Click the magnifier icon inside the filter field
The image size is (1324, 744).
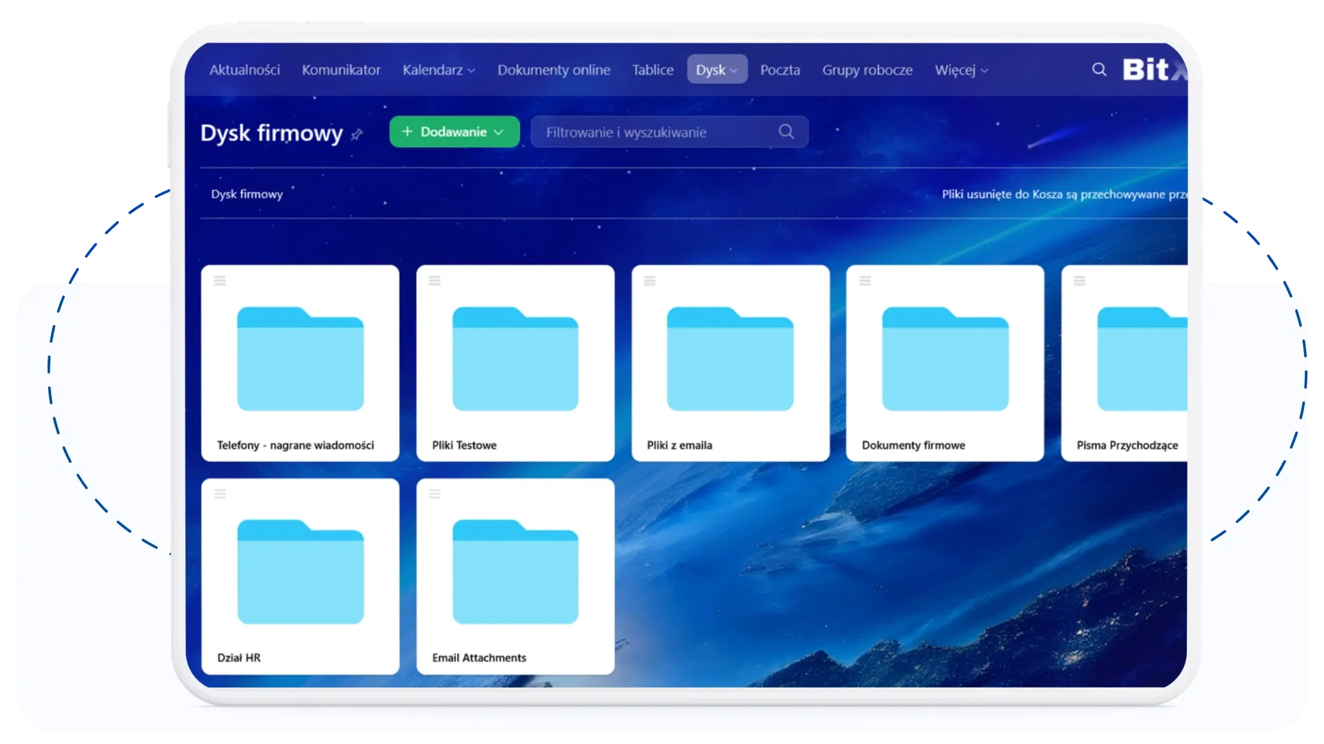tap(786, 132)
